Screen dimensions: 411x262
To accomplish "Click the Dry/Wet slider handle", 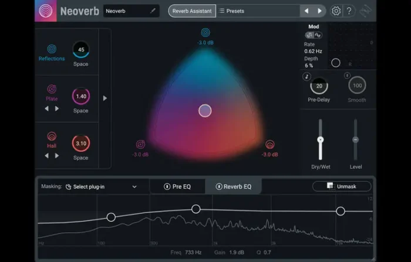I will pyautogui.click(x=320, y=139).
